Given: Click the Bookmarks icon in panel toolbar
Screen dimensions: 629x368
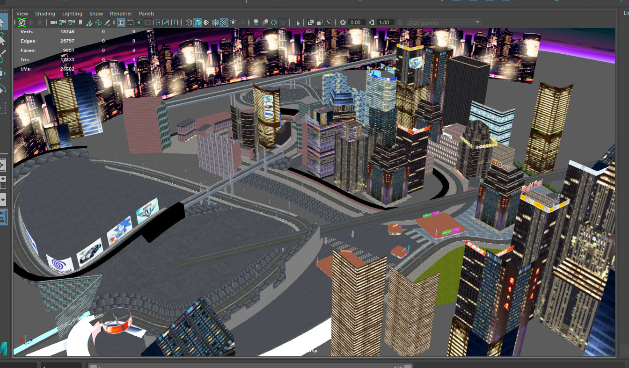Looking at the screenshot, I should coord(80,22).
